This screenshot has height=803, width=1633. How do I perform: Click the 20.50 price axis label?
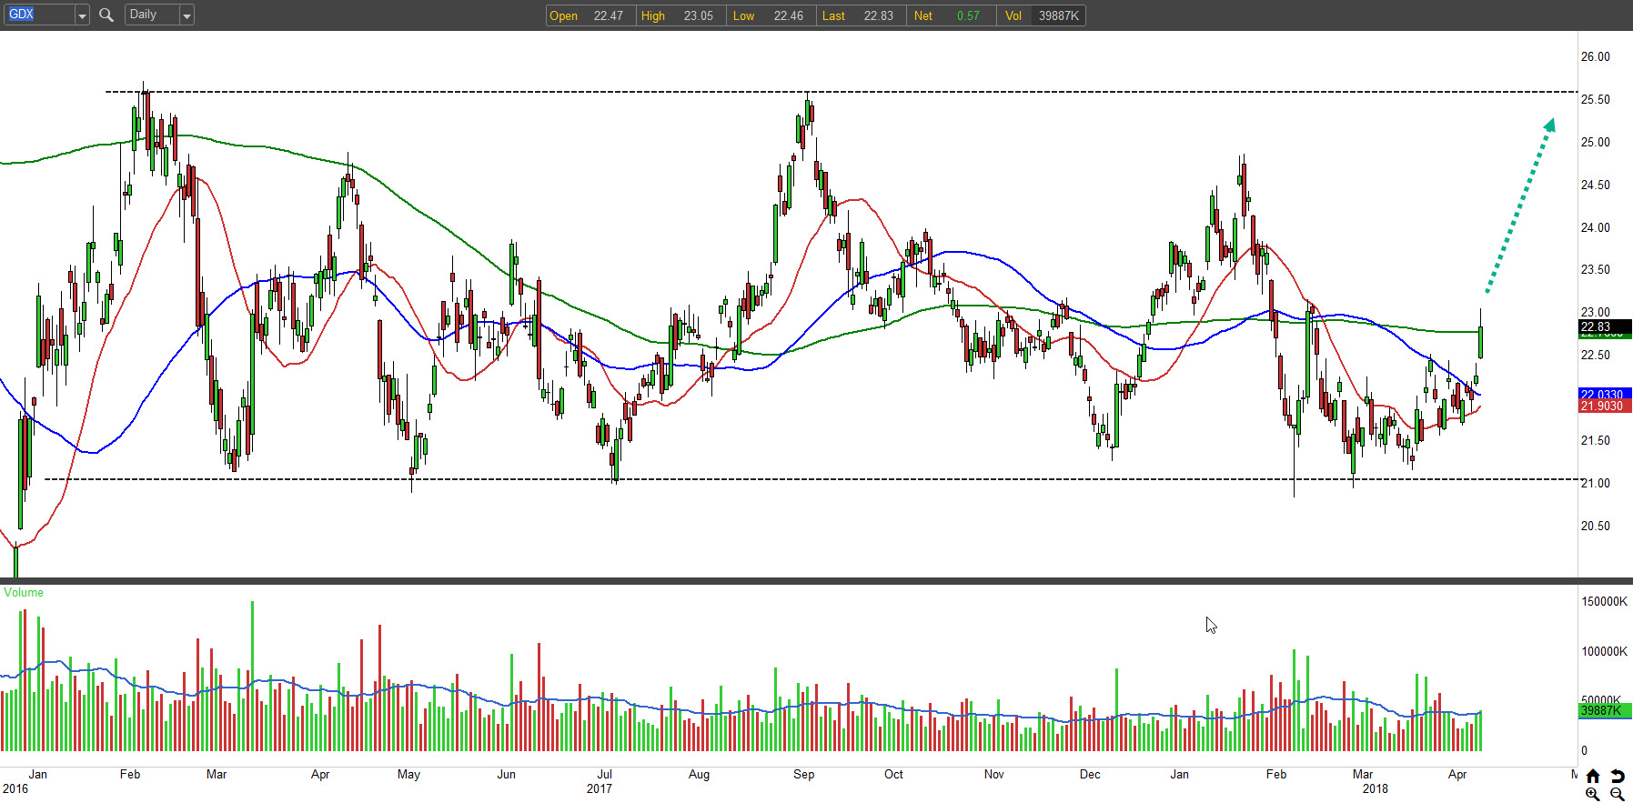pos(1595,526)
